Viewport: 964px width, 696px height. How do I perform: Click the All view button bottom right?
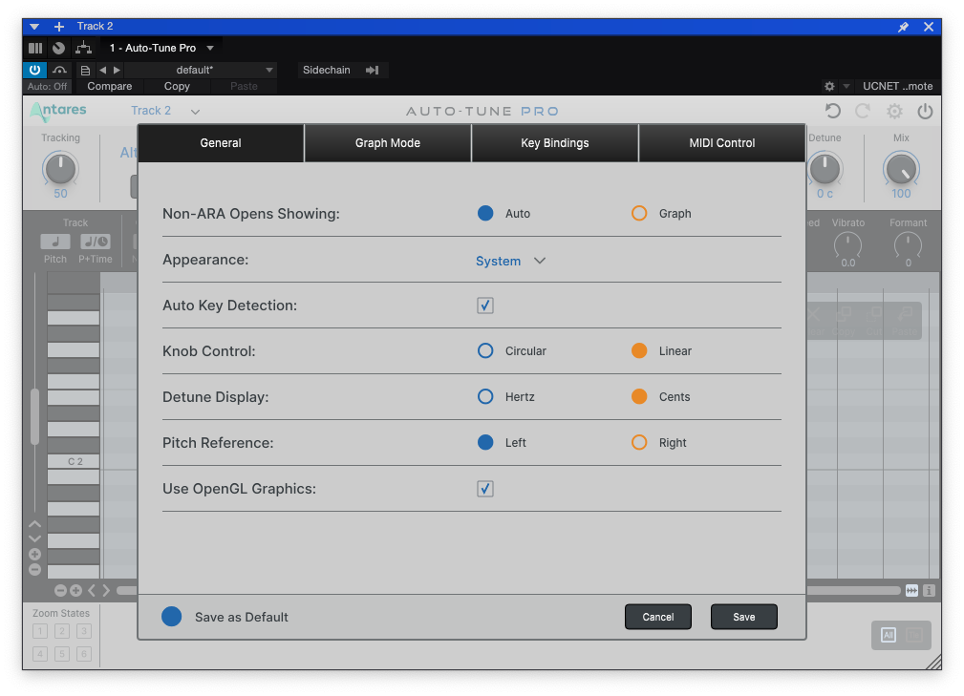889,635
